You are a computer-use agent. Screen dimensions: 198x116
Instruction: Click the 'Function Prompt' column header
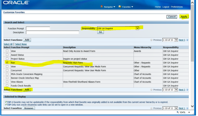(20, 47)
